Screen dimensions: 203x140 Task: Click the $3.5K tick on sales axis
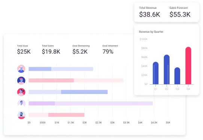[126, 122]
